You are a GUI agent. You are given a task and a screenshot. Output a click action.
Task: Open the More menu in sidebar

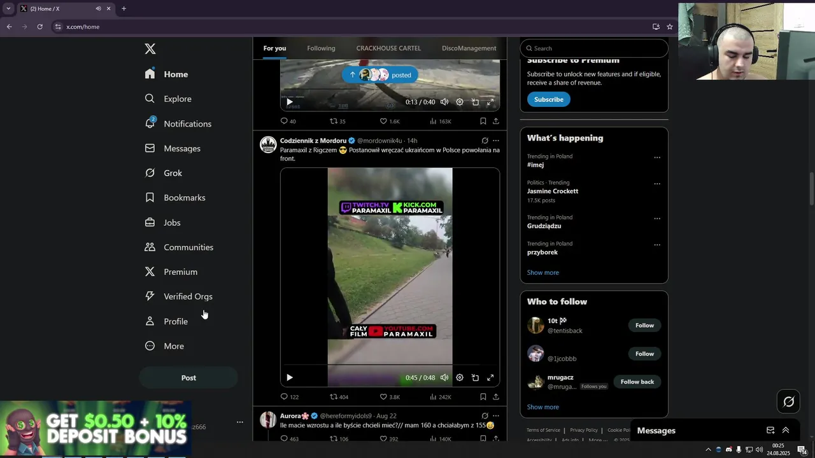tap(164, 346)
